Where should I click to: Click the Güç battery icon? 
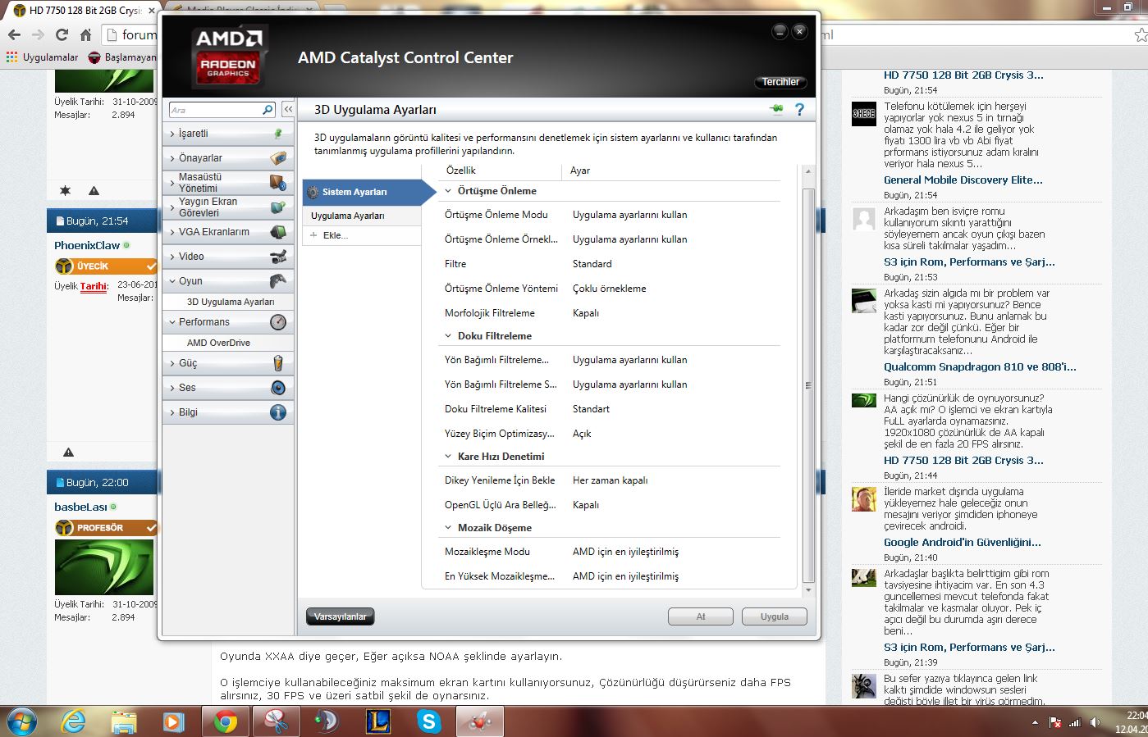click(278, 363)
